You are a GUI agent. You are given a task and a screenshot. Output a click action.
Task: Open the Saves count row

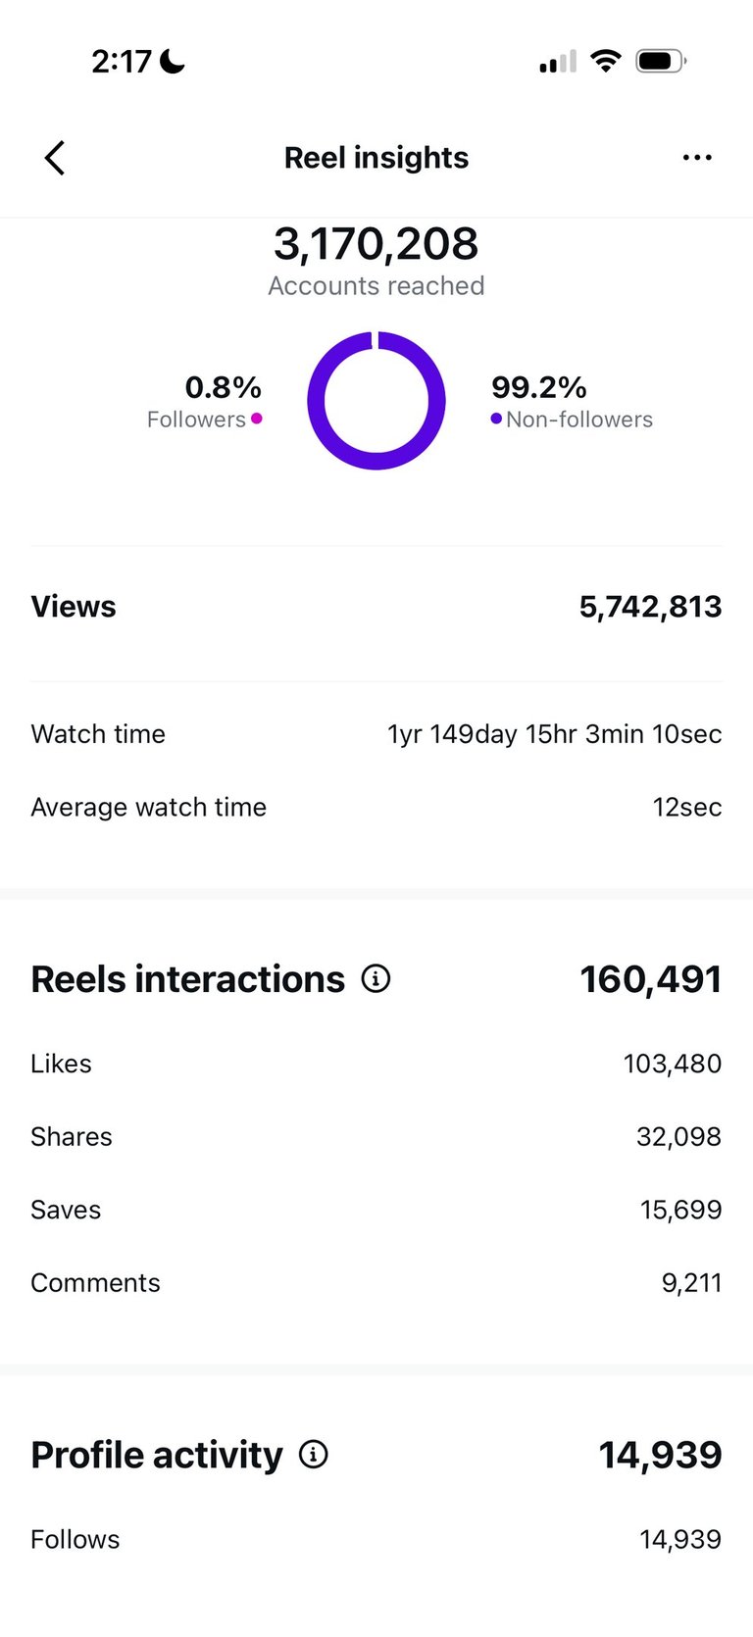point(376,1210)
